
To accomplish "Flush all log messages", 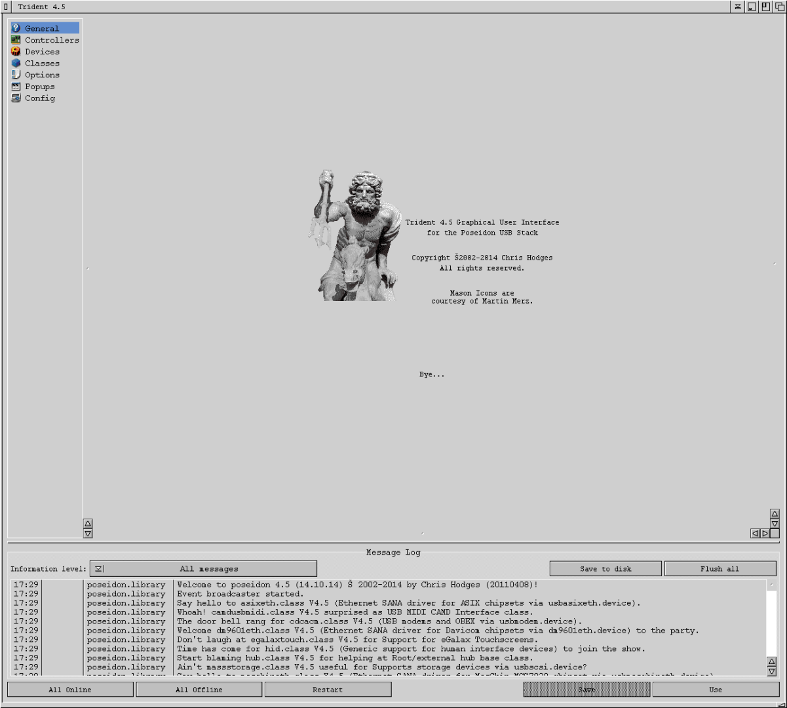I will tap(720, 569).
